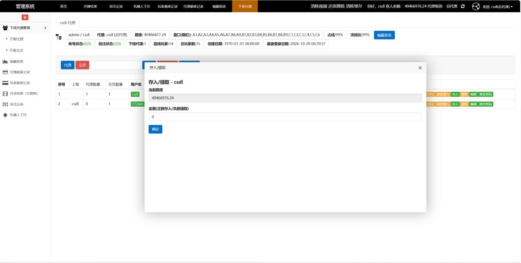Click 还原牌路 in the top bar
The width and height of the screenshot is (521, 263).
pos(336,7)
